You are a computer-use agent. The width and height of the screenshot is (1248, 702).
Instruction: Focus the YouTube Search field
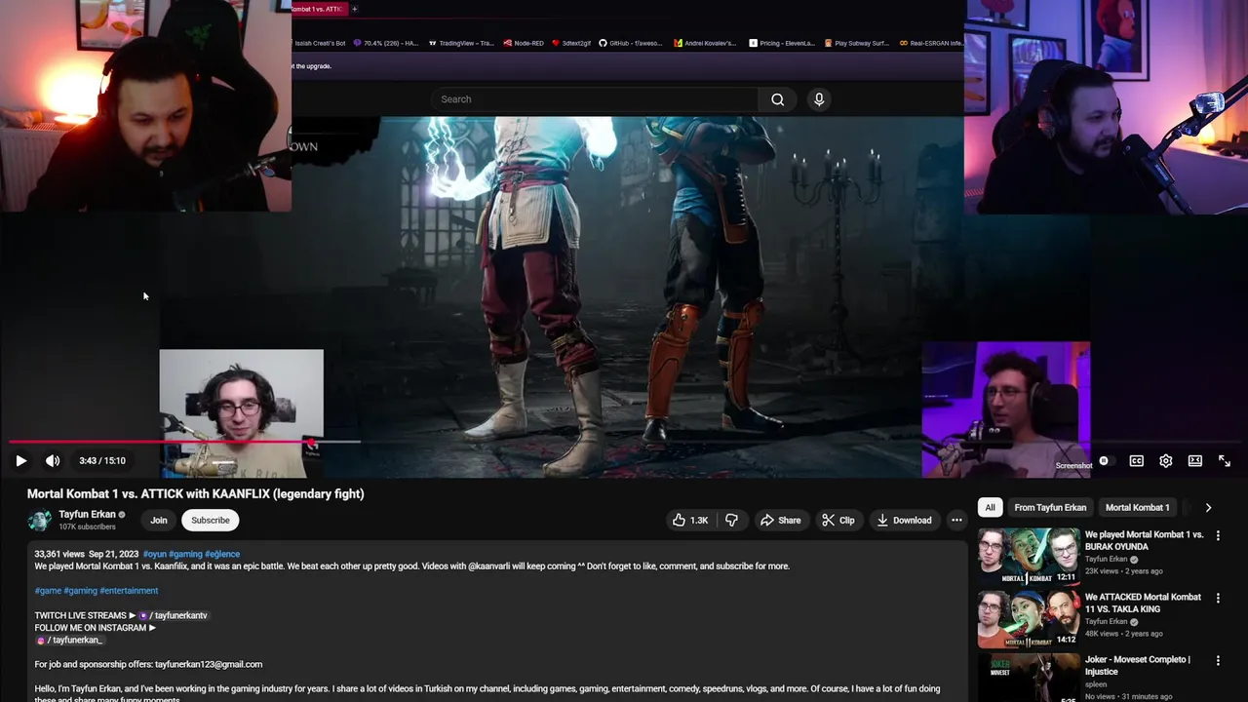pos(595,99)
